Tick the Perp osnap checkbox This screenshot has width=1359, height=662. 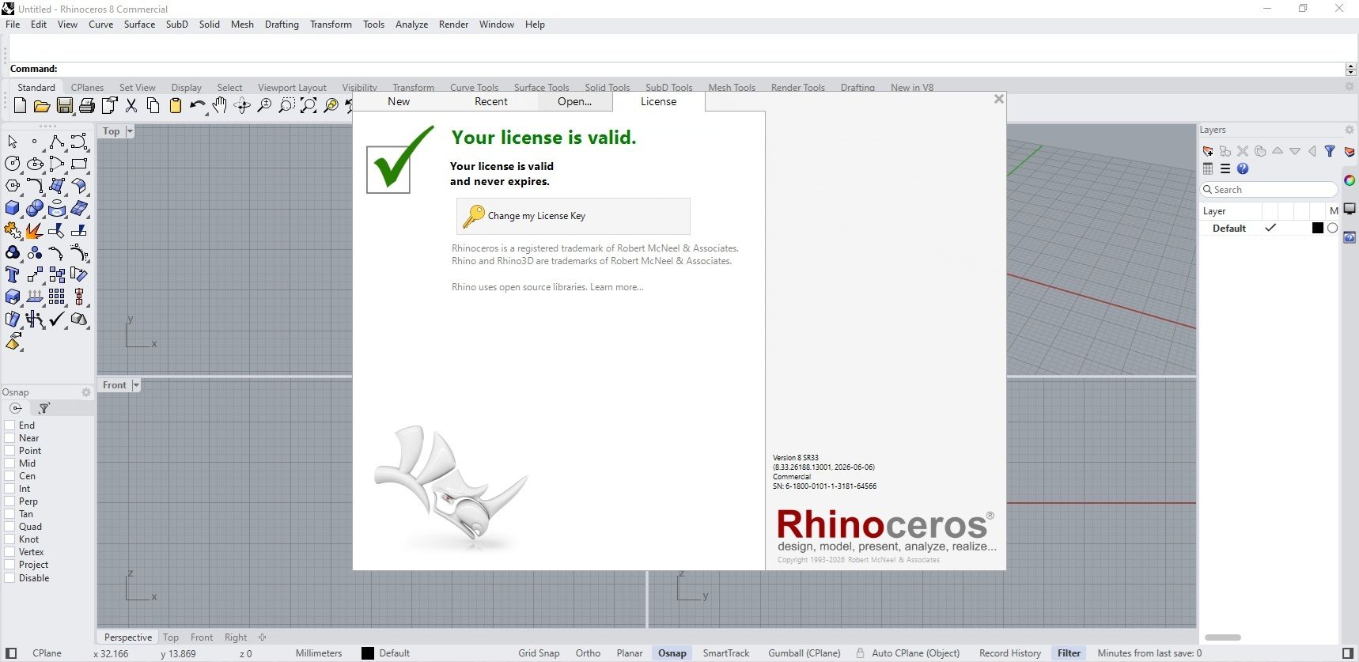point(10,501)
